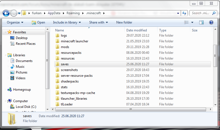Image resolution: width=220 pixels, height=130 pixels.
Task: Open the address bar history dropdown
Action: click(x=178, y=13)
